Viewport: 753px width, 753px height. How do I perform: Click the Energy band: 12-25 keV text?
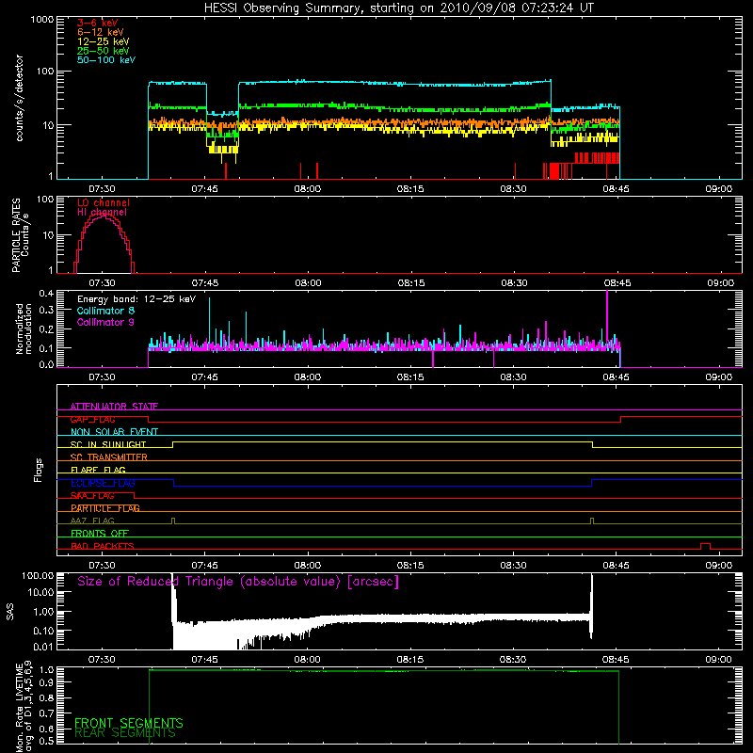136,299
